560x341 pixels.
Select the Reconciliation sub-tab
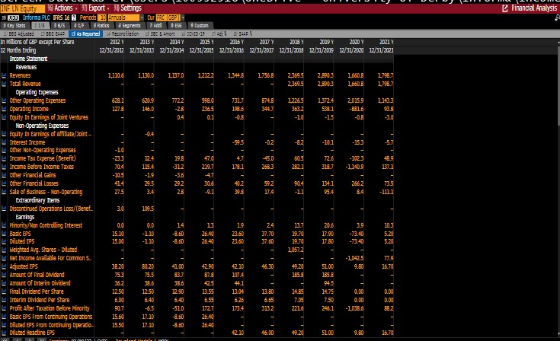coord(123,34)
